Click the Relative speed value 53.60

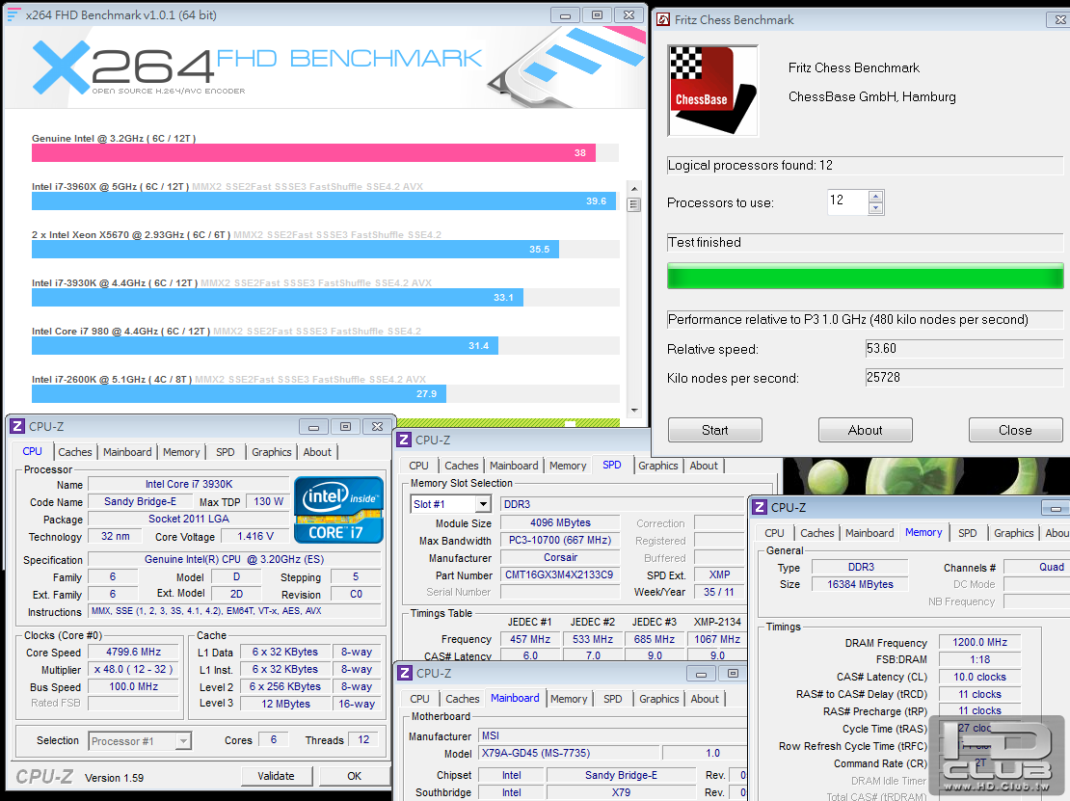pos(964,348)
